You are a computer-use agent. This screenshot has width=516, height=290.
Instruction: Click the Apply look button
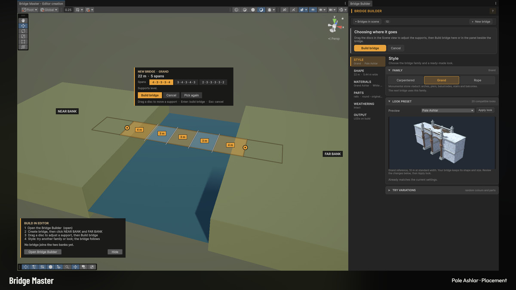click(485, 110)
